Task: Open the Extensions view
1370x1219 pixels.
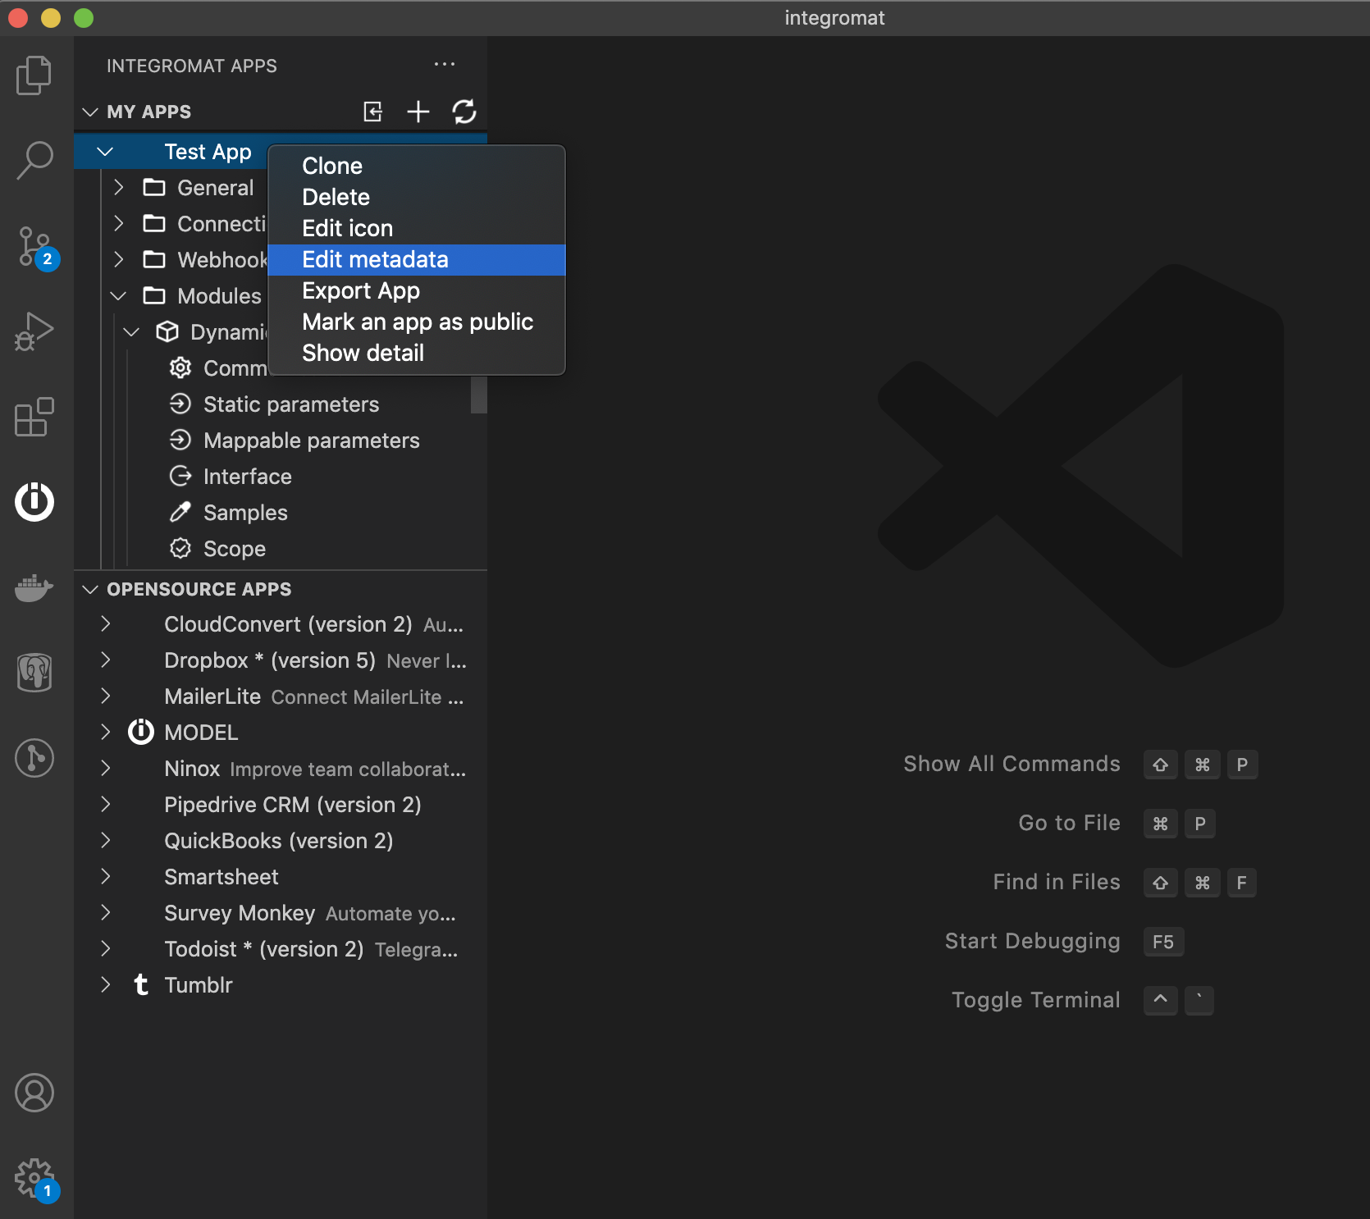Action: (x=34, y=417)
